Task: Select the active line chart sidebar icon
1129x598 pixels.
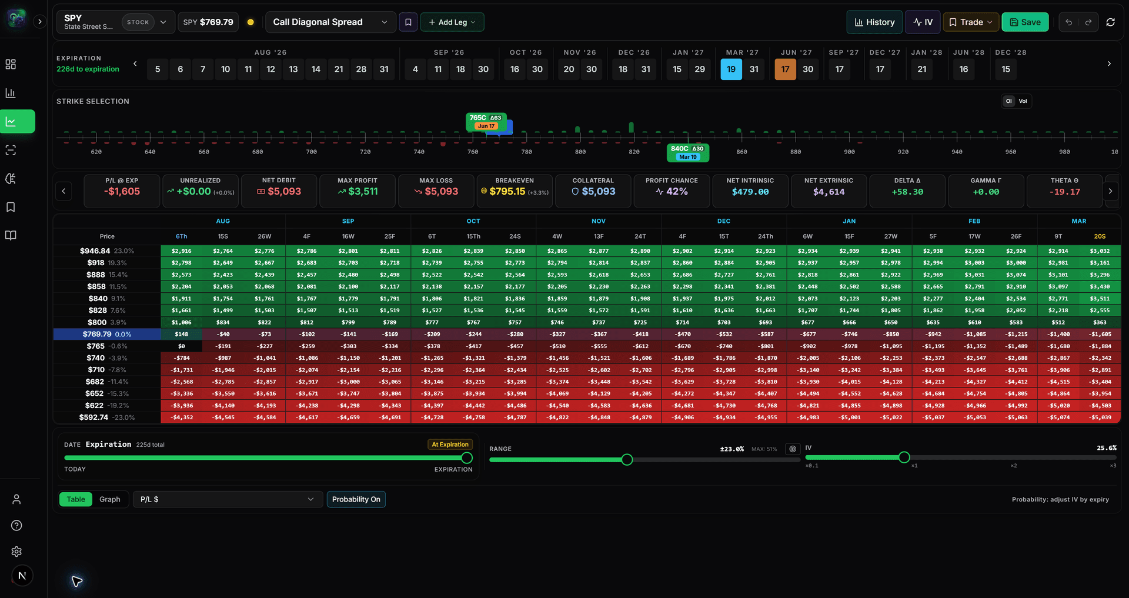Action: [x=18, y=122]
